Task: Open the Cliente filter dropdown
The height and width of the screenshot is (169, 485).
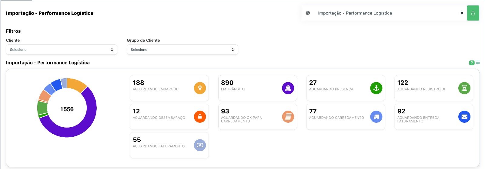Action: point(62,50)
